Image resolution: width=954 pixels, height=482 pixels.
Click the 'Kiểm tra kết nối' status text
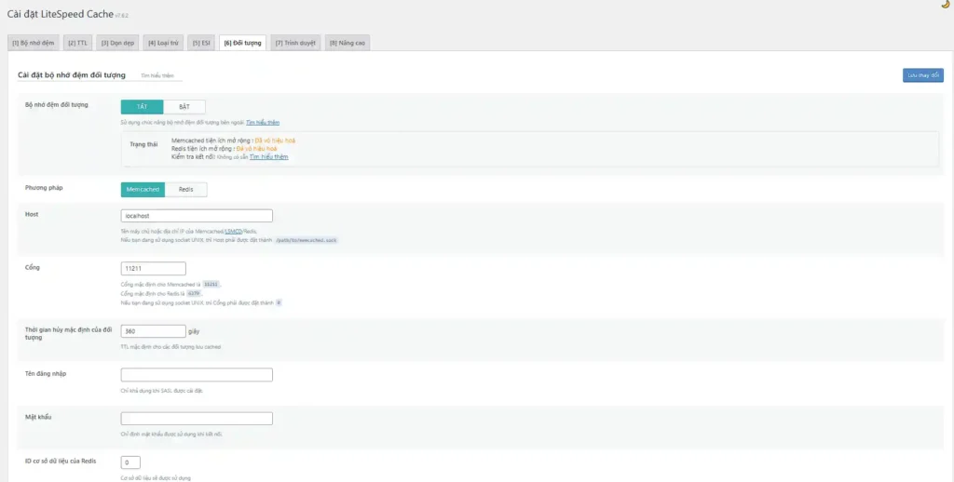[x=193, y=157]
